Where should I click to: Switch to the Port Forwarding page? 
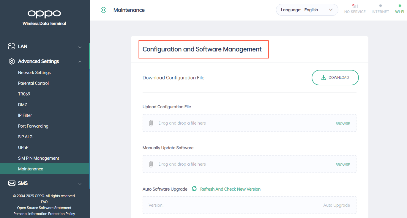(33, 126)
